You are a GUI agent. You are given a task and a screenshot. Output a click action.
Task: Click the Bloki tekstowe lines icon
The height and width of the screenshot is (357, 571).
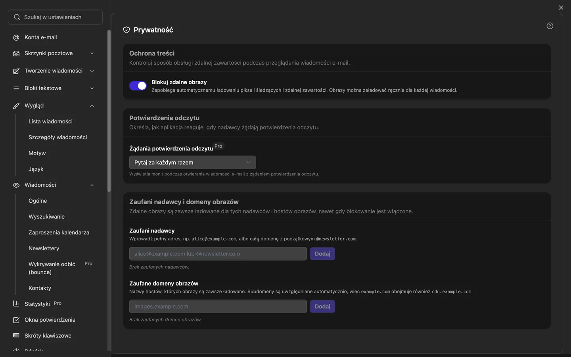tap(16, 88)
